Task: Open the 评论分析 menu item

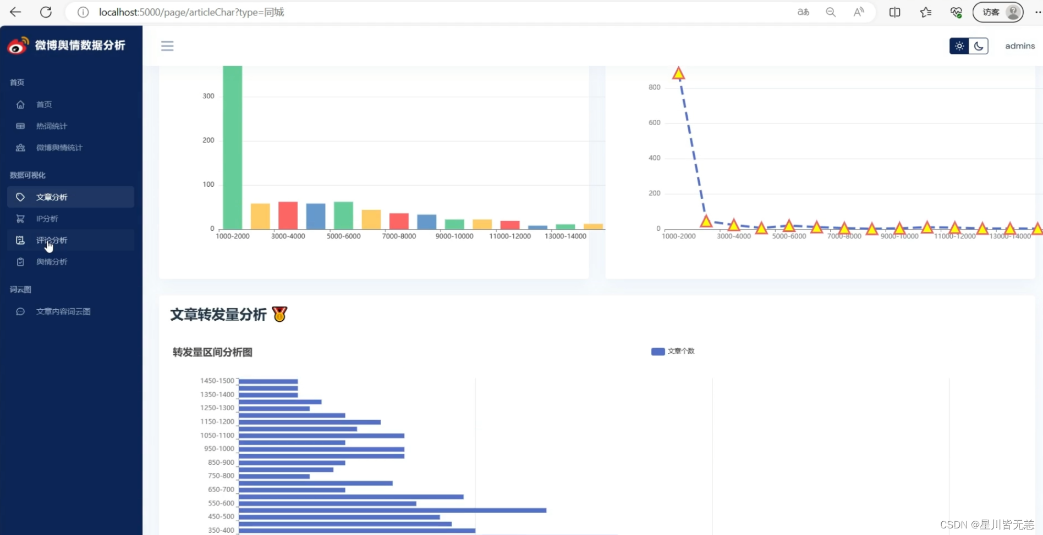Action: click(52, 240)
